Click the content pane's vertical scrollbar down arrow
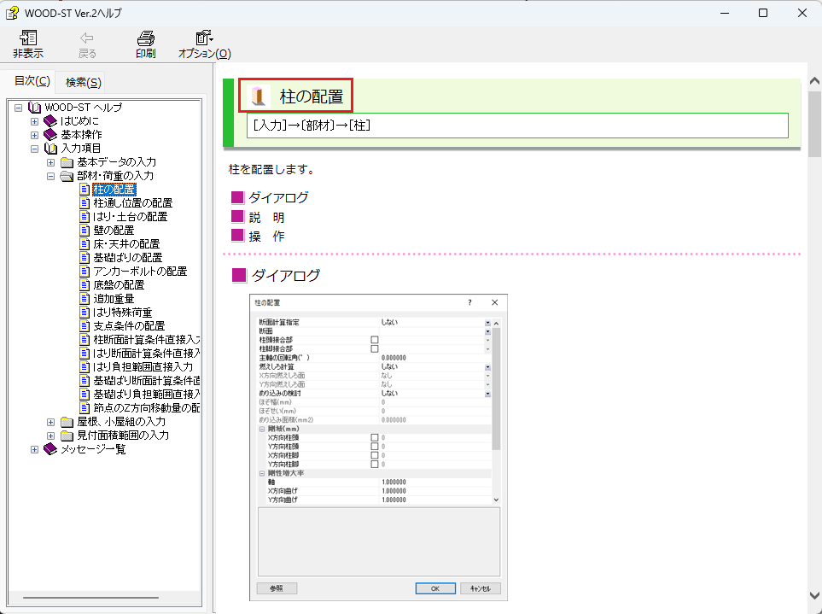The width and height of the screenshot is (822, 614). 814,595
